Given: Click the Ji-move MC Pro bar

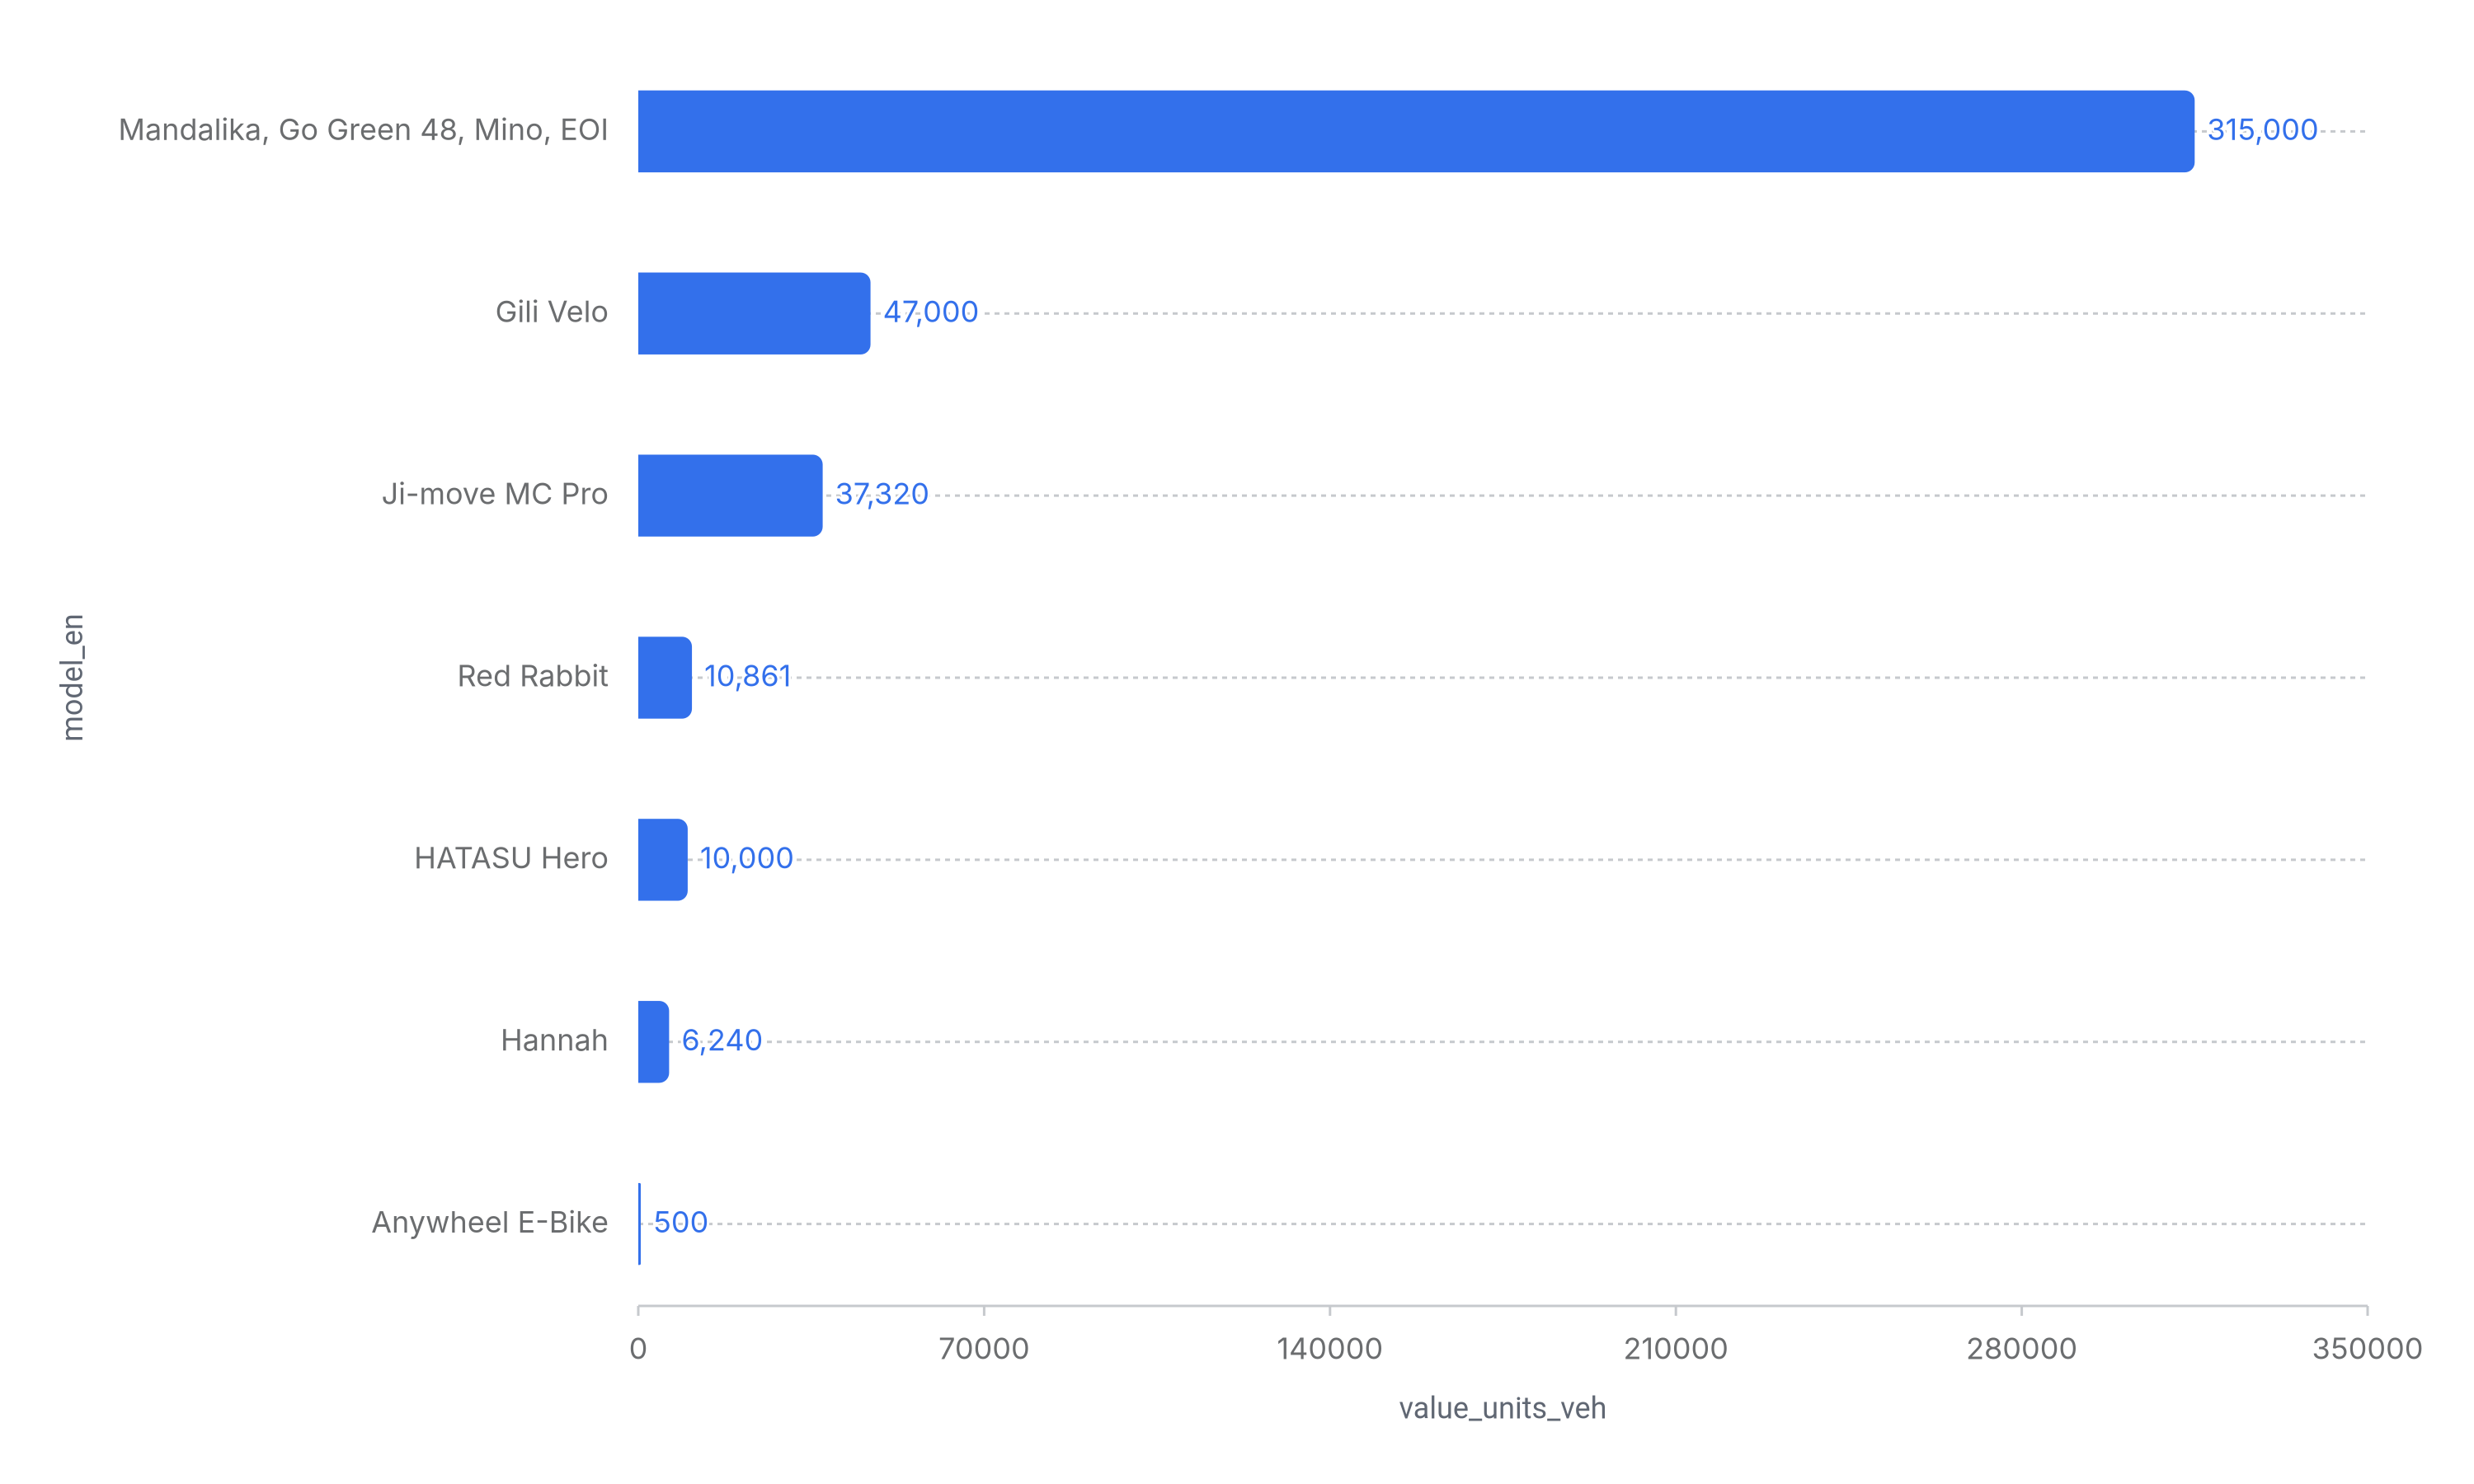Looking at the screenshot, I should [x=729, y=495].
